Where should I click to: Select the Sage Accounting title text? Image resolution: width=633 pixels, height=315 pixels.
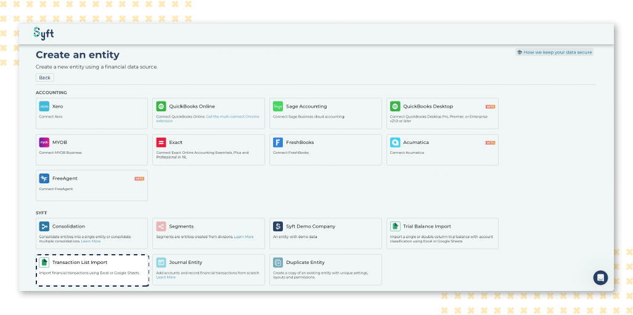306,106
